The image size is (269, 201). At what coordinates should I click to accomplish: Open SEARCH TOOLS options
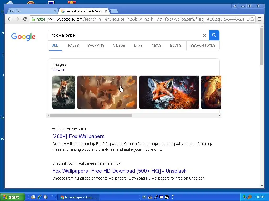[x=203, y=46]
